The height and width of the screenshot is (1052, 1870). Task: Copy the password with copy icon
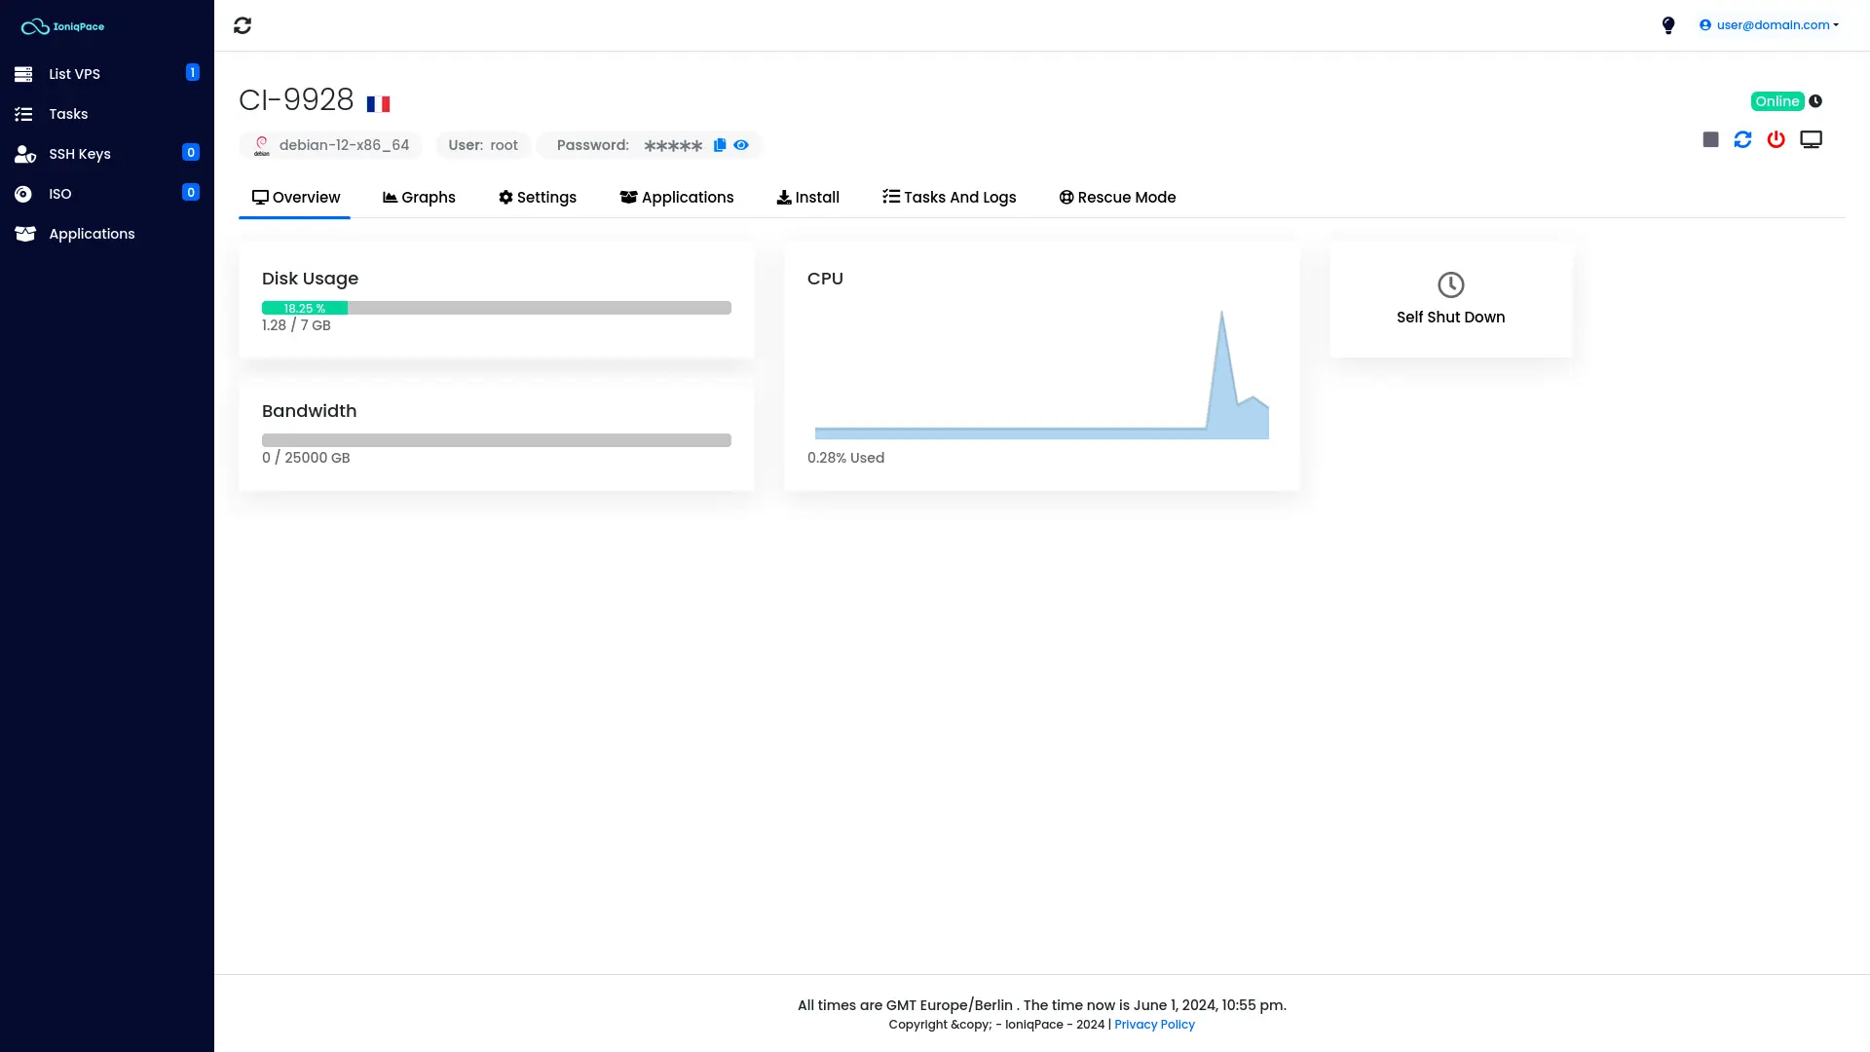(720, 145)
